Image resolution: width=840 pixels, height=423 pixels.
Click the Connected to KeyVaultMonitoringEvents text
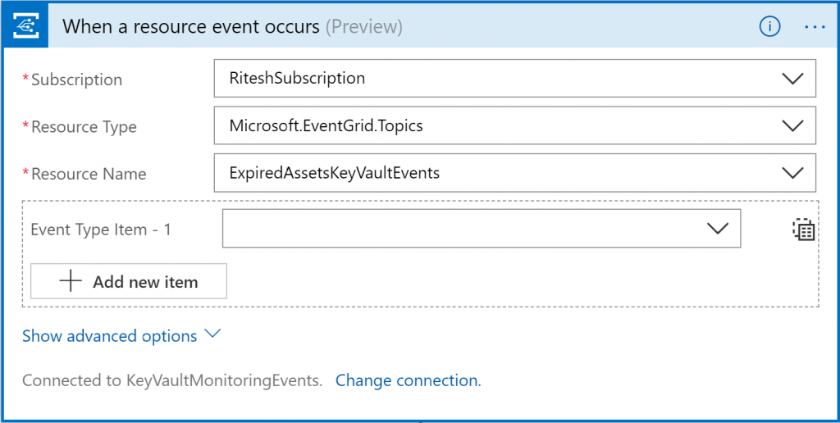pos(171,380)
